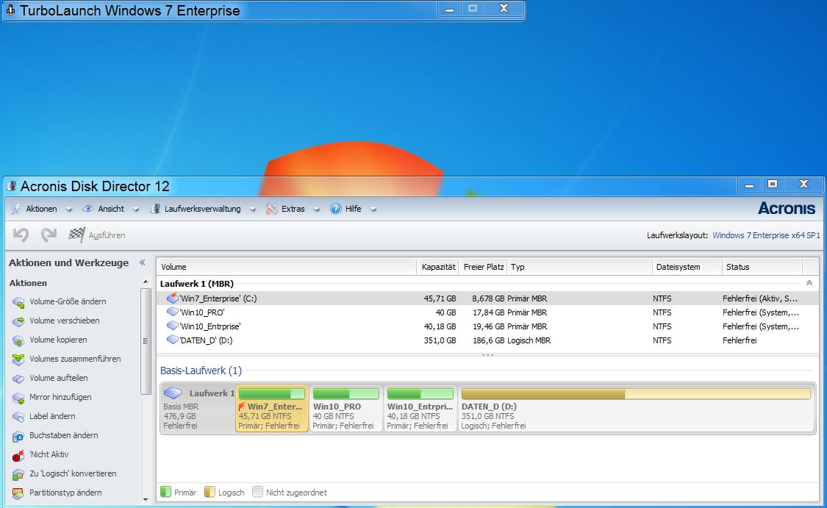Click Windows 7 Enterprise x64 SP1 layout link
The width and height of the screenshot is (827, 508).
tap(766, 235)
